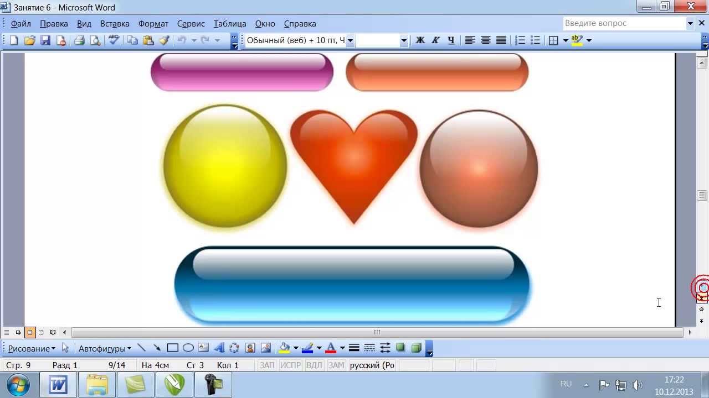Apply the line color brush

[307, 348]
